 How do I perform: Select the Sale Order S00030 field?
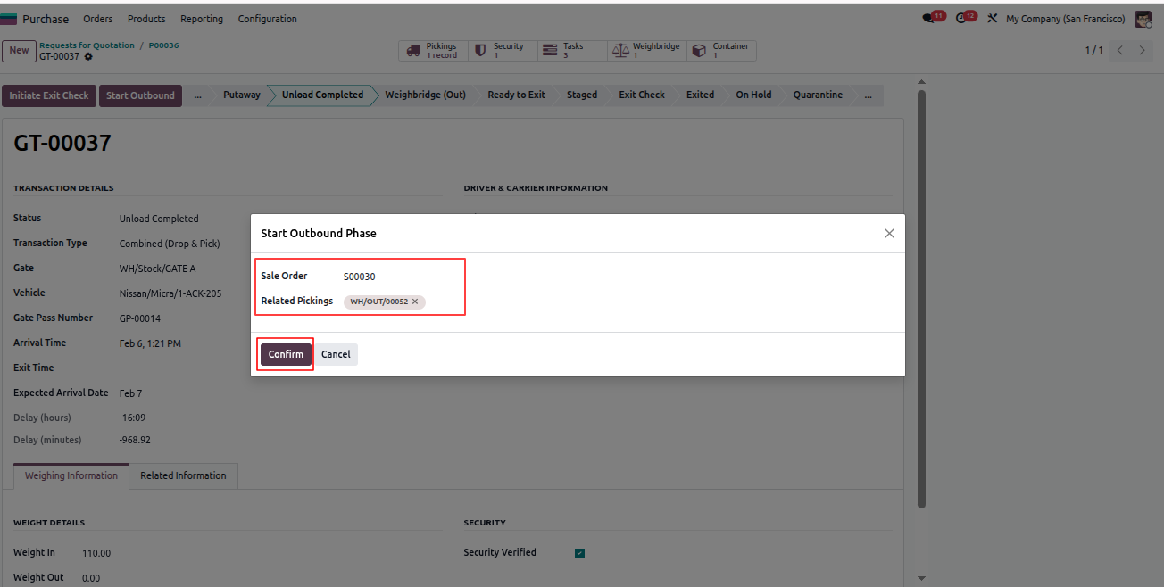[x=360, y=277]
